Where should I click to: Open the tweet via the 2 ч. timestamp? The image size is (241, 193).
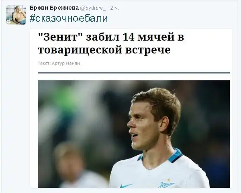(114, 8)
